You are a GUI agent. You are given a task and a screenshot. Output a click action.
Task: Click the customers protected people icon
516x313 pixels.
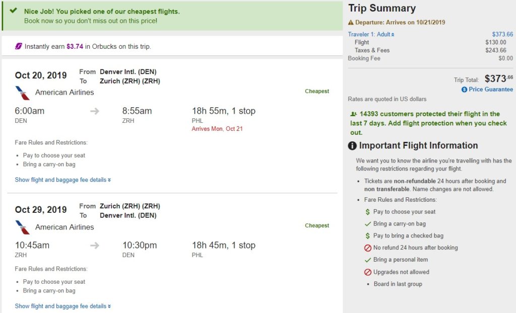[x=353, y=114]
